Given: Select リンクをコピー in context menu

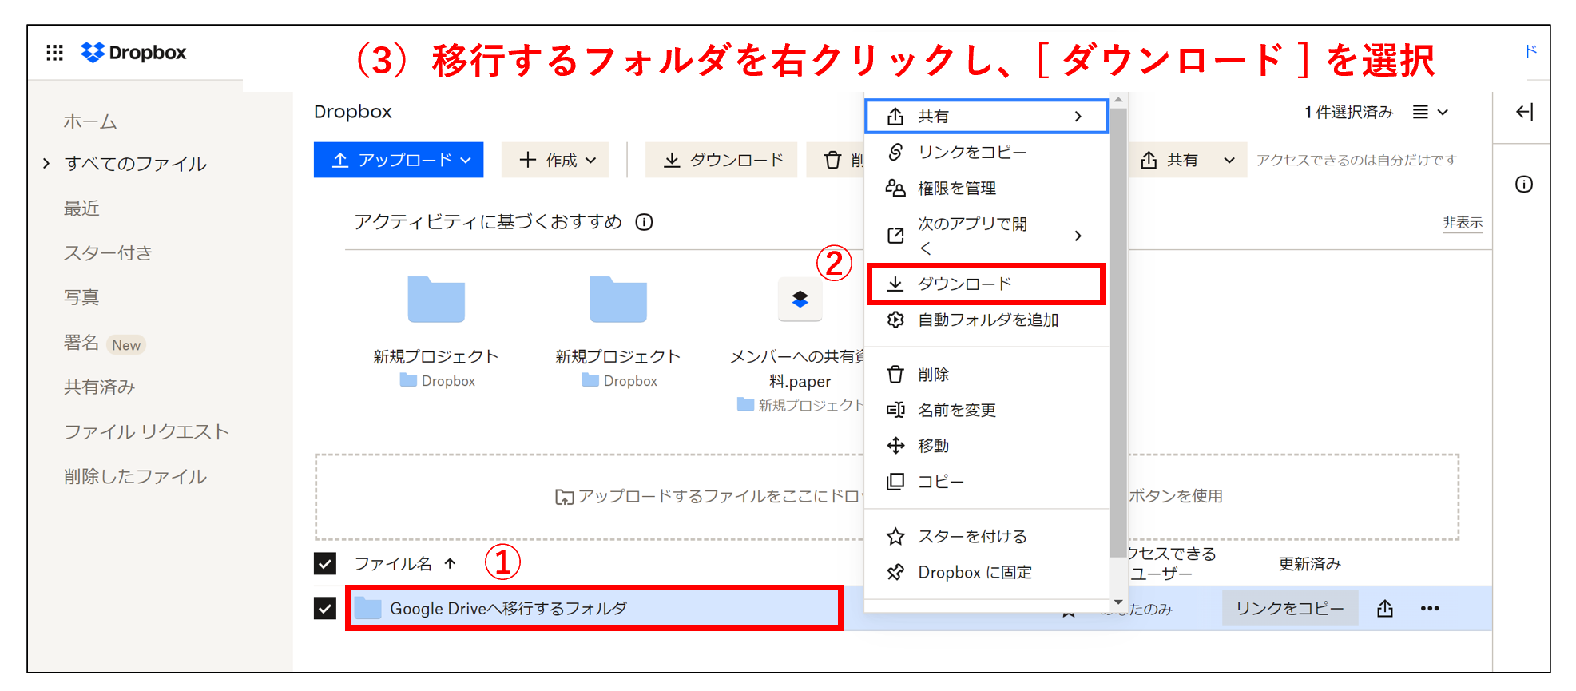Looking at the screenshot, I should click(x=986, y=152).
